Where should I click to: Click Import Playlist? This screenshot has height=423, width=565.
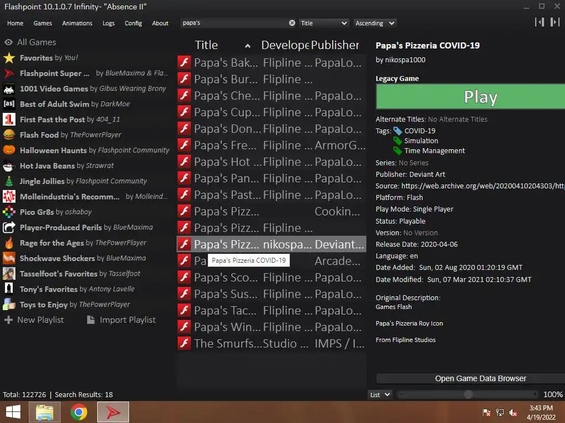click(x=121, y=320)
